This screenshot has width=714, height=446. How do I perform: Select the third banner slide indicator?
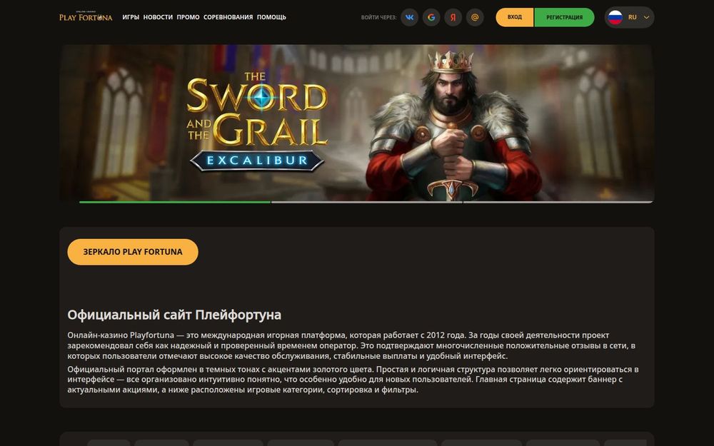coord(558,202)
